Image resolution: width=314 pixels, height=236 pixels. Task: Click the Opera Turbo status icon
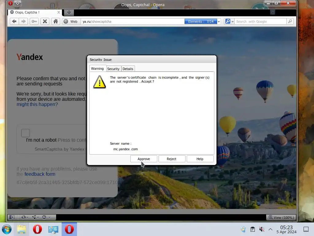[x=44, y=217]
